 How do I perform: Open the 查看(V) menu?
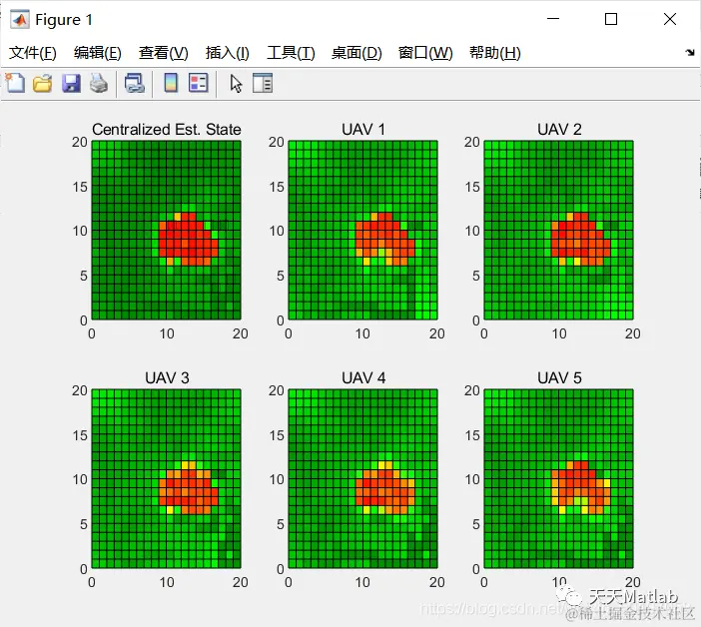163,53
